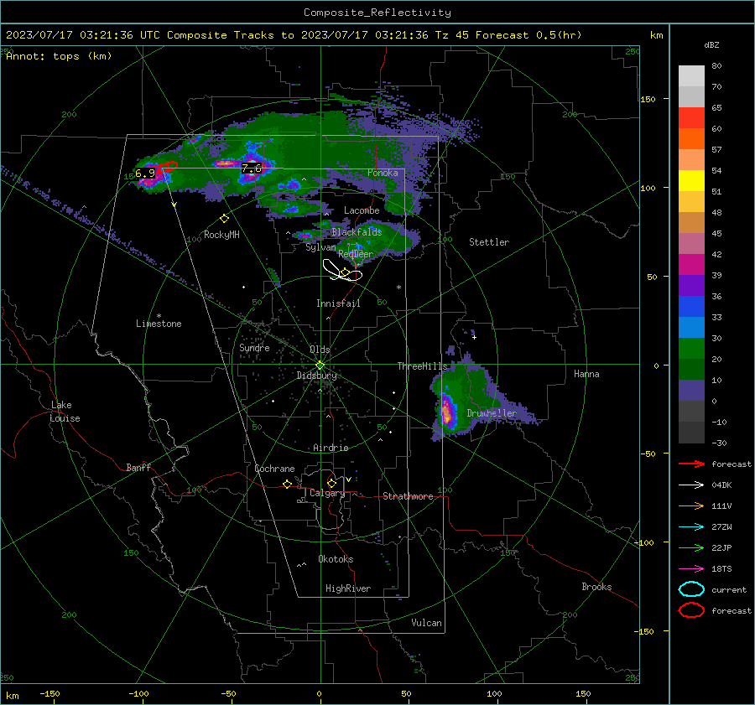755x705 pixels.
Task: Click the Strathmore city label
Action: [408, 496]
